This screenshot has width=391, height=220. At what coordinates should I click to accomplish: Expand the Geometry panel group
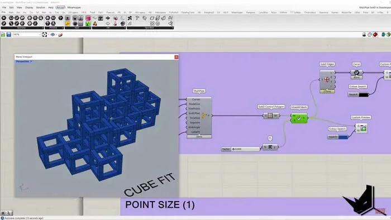pyautogui.click(x=22, y=28)
